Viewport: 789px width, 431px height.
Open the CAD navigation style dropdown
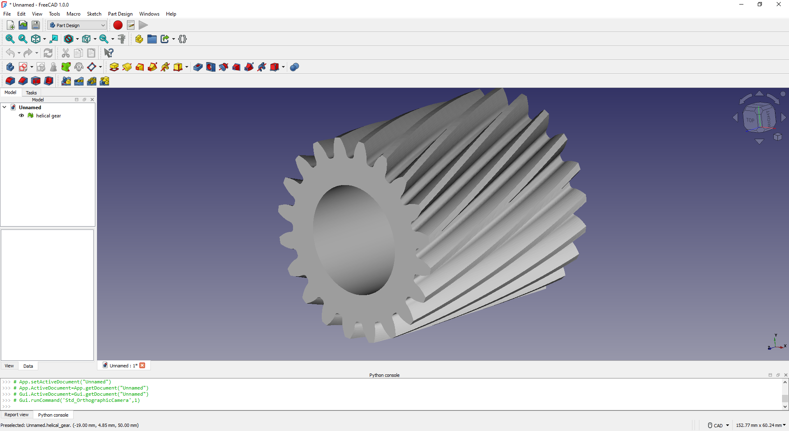(718, 425)
